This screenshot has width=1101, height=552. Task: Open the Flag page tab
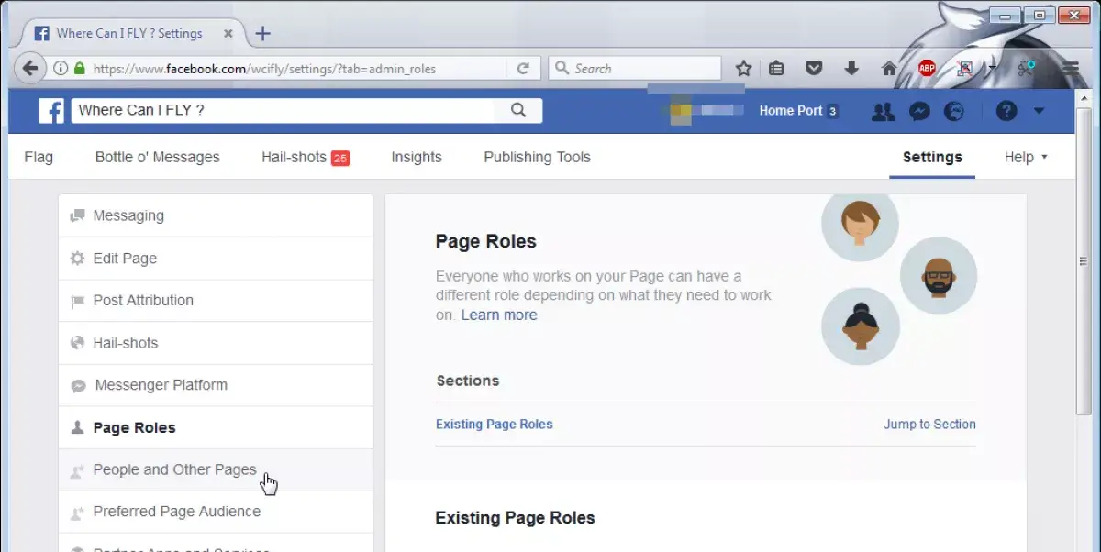point(39,157)
